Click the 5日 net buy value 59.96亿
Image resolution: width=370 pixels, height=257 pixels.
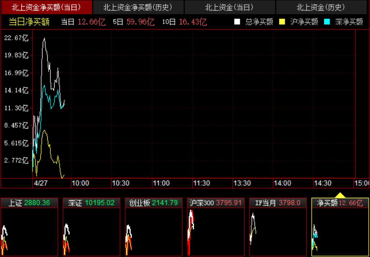[140, 22]
